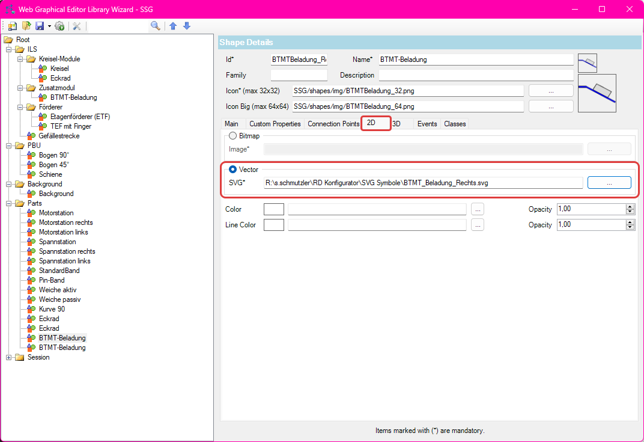Click the Bogen 90° shape icon

click(x=31, y=155)
